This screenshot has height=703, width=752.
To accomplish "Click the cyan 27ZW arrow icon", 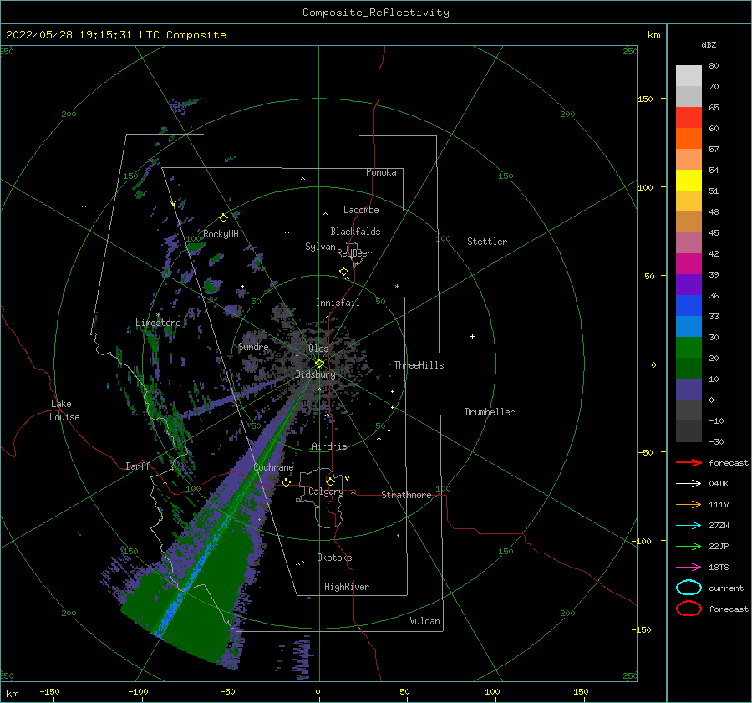I will [688, 526].
